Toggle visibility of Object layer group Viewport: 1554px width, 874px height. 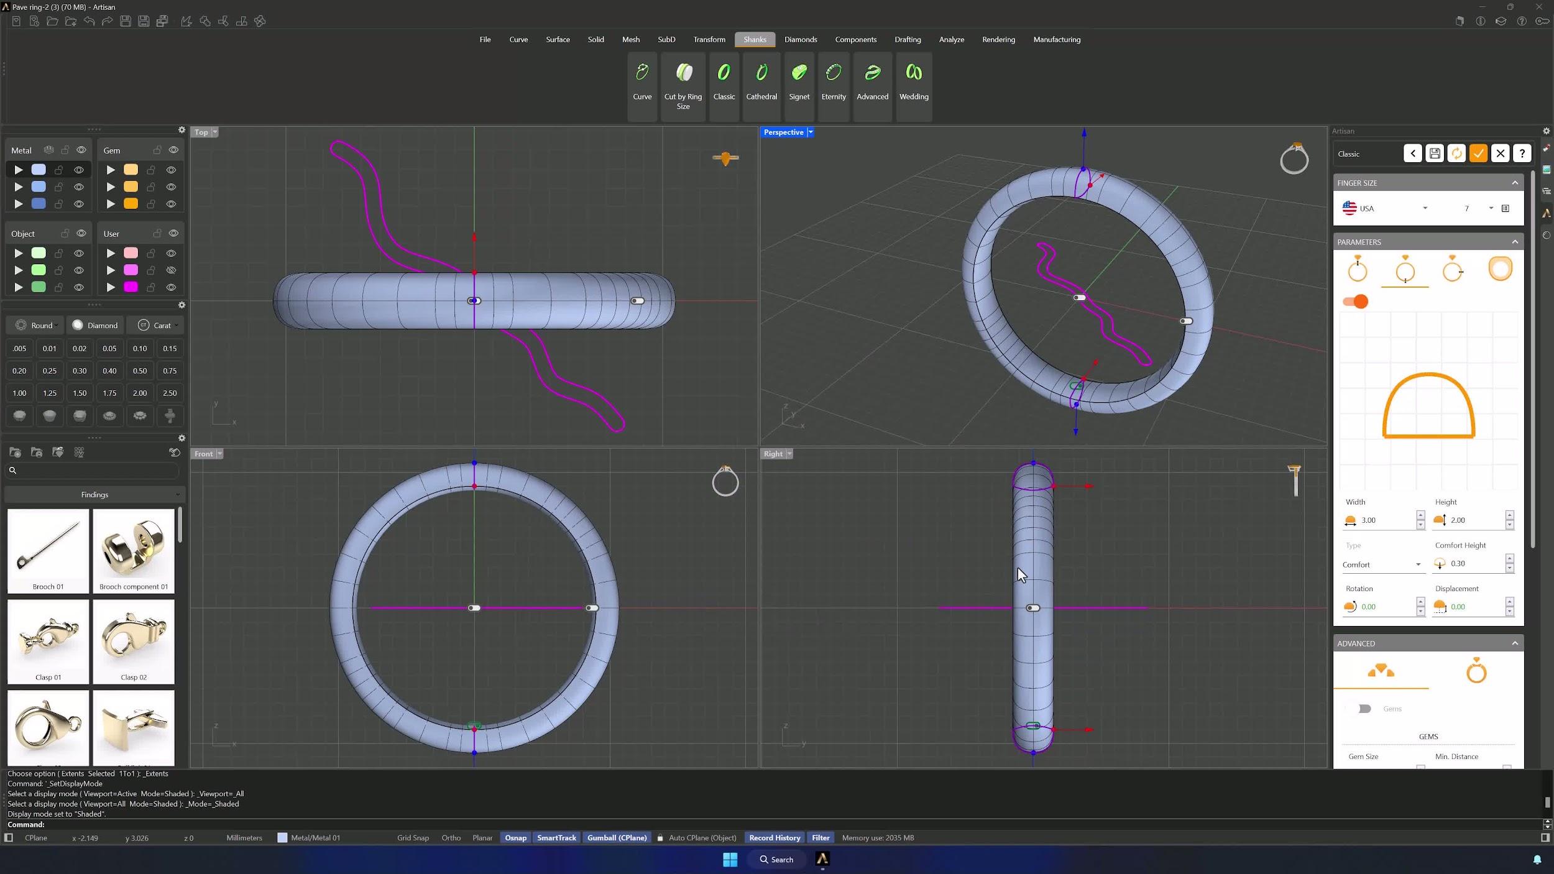tap(81, 233)
